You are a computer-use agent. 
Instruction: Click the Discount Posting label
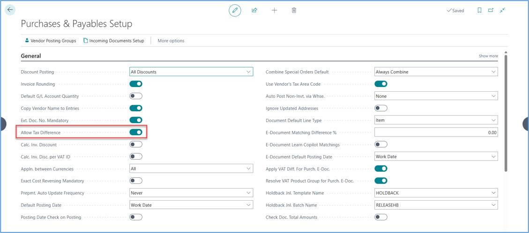tap(37, 72)
